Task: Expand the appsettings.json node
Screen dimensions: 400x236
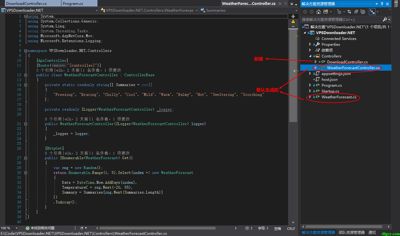Action: [310, 73]
